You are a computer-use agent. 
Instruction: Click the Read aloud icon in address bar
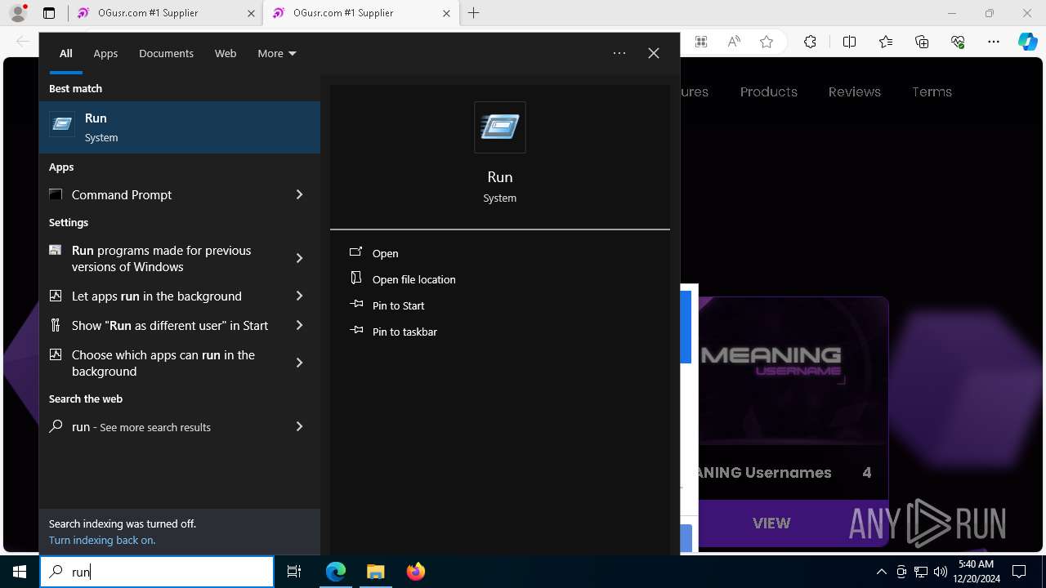point(734,42)
